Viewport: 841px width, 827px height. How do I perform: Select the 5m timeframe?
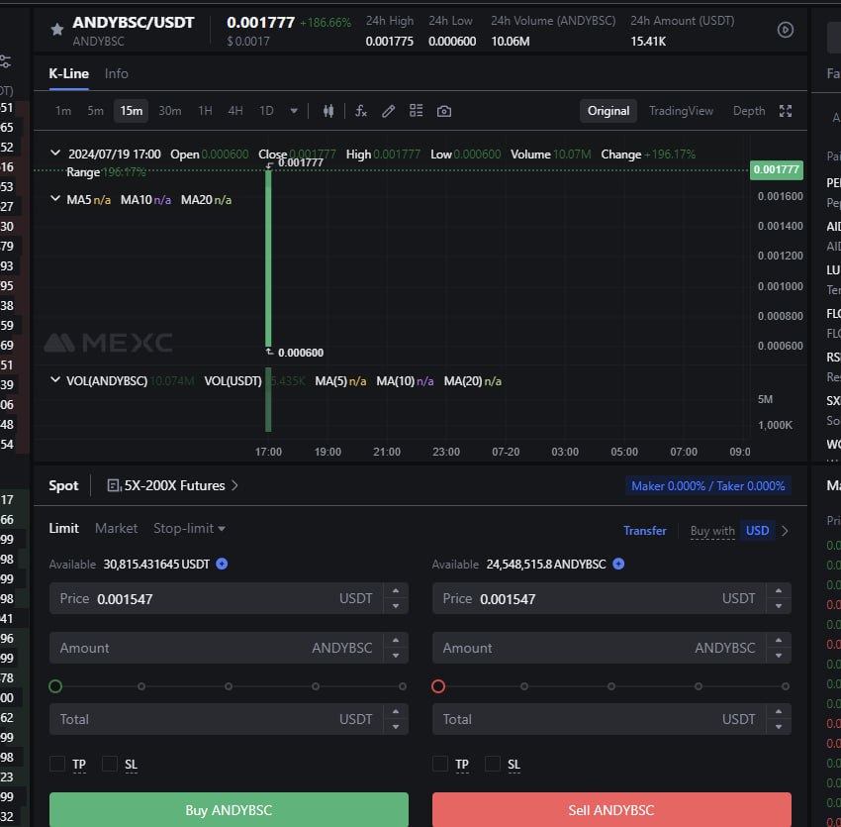[x=95, y=111]
